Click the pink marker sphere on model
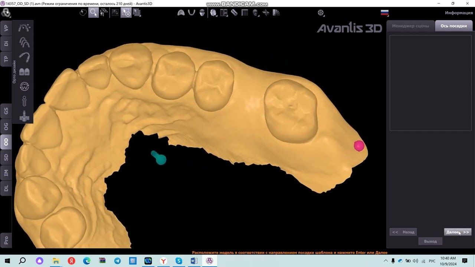 tap(359, 146)
